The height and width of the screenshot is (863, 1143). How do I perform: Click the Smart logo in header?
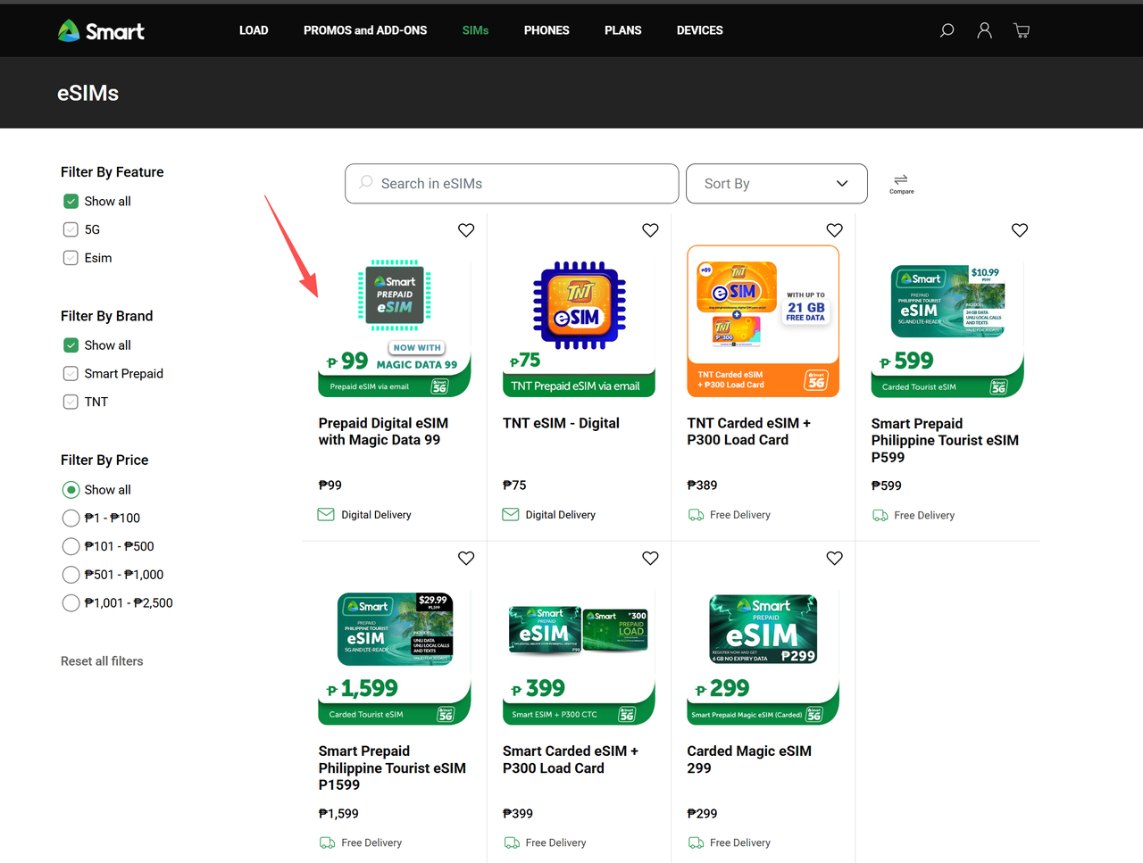click(101, 31)
